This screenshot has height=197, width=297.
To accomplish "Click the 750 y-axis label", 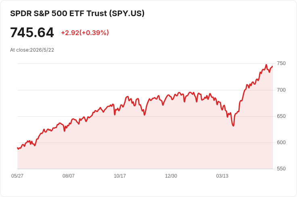I will click(x=281, y=63).
